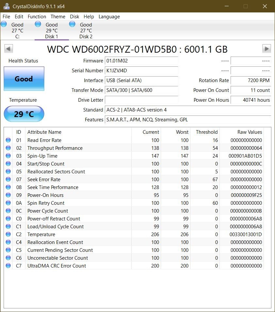The image size is (275, 312).
Task: Click the status dot beside Temperature attribute
Action: pos(8,234)
